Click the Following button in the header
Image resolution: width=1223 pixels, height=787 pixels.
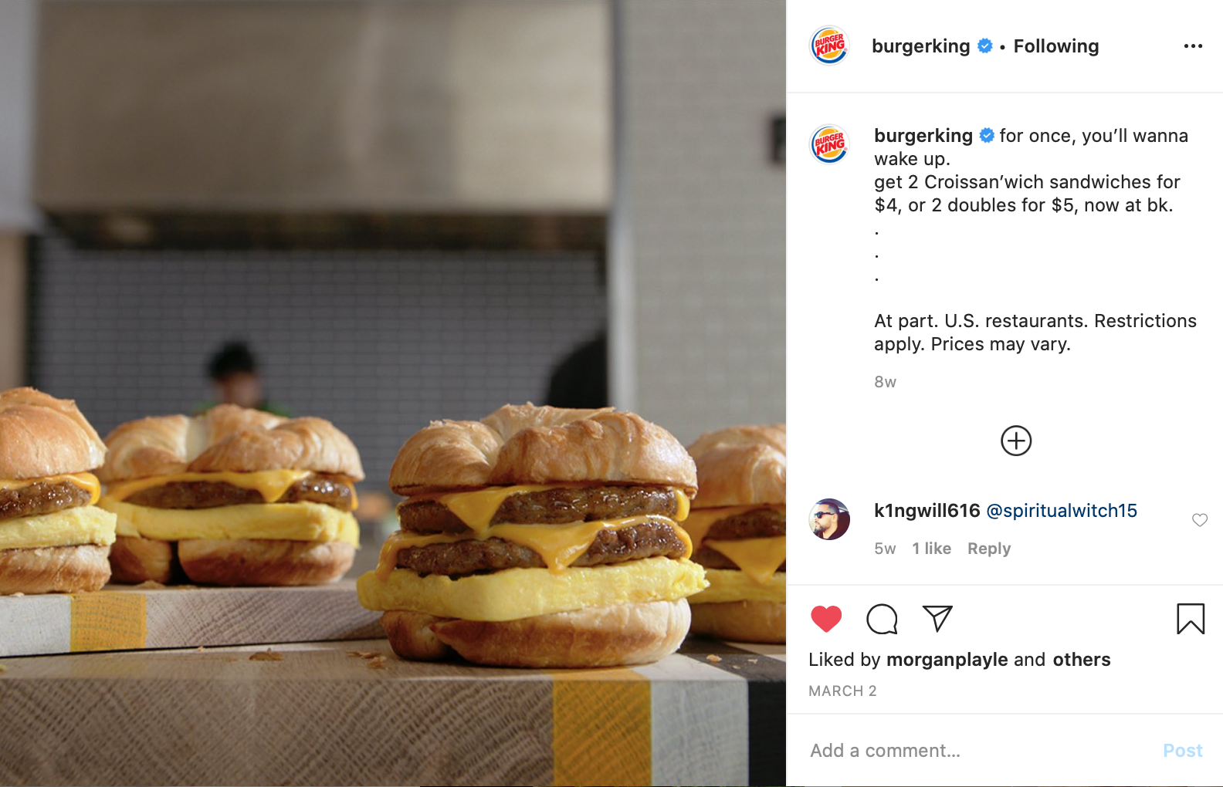[x=1055, y=46]
